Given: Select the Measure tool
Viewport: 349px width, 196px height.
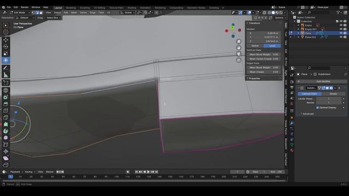Looking at the screenshot, I should tap(6, 75).
